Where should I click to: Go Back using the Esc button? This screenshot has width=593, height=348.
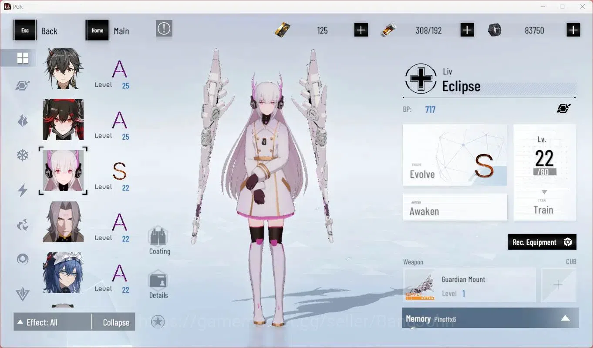tap(25, 31)
